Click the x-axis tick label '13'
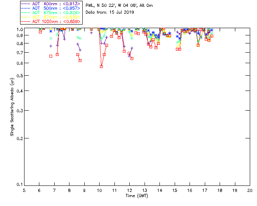This screenshot has height=206, width=257. (x=145, y=190)
